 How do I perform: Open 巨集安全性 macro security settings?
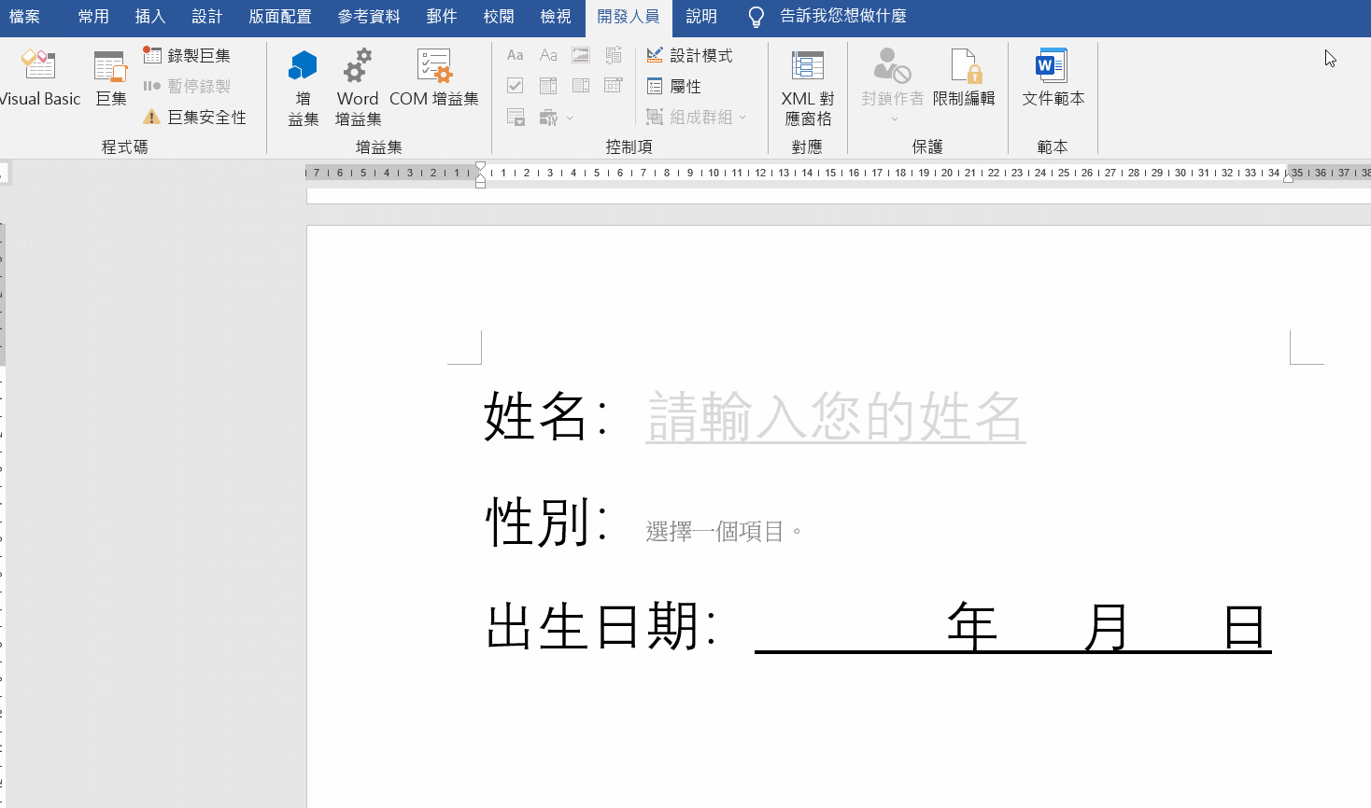tap(195, 118)
